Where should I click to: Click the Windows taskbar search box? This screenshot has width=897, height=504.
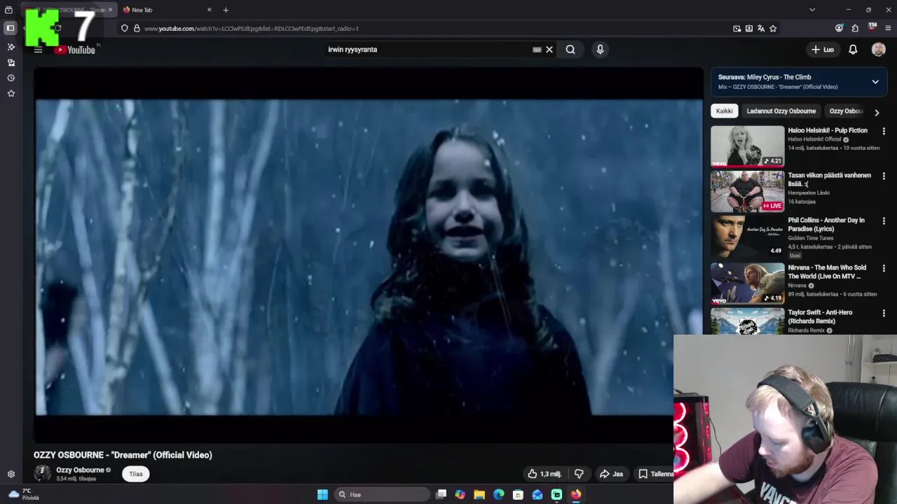pyautogui.click(x=381, y=495)
